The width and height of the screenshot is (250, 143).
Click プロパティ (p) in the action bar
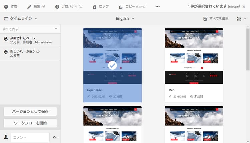click(72, 7)
